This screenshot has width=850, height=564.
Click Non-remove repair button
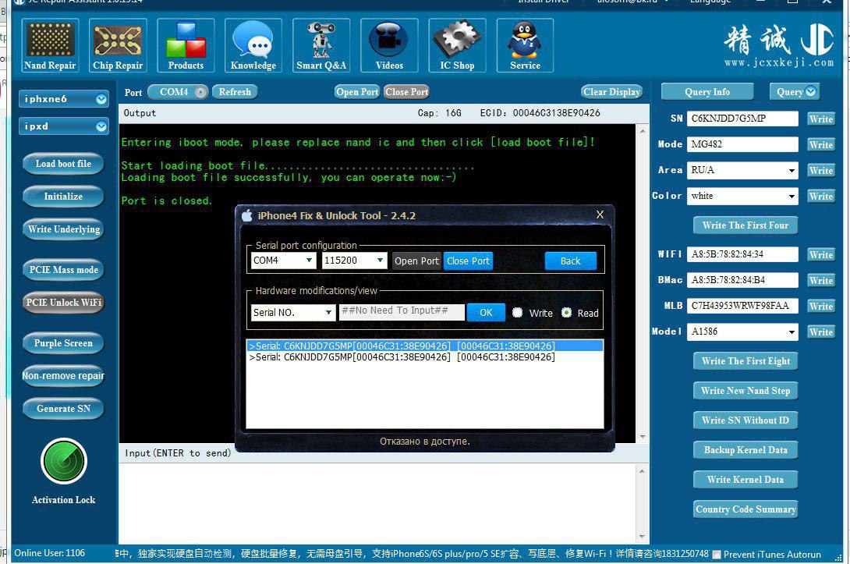pyautogui.click(x=63, y=375)
